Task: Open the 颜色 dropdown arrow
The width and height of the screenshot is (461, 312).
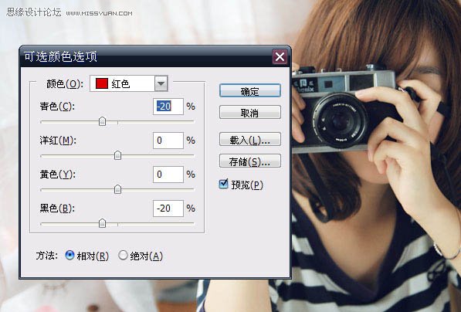Action: point(161,83)
